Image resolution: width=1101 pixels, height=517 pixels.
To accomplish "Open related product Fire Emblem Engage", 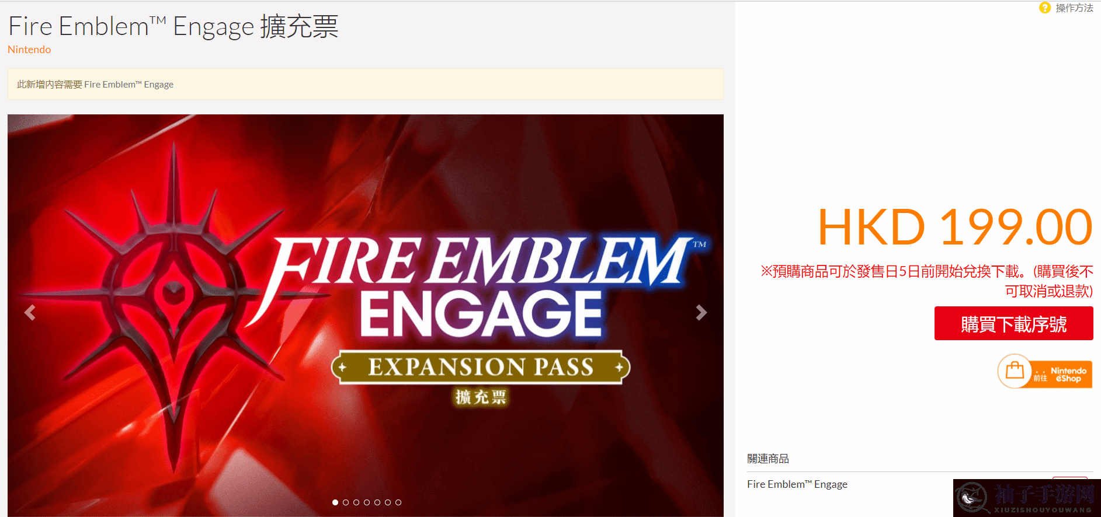I will [797, 484].
